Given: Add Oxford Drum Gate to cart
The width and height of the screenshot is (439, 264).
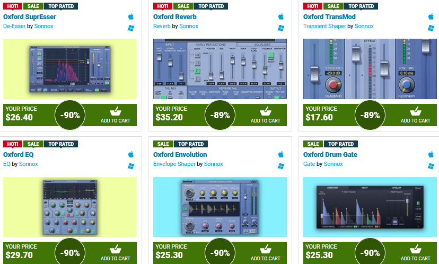Looking at the screenshot, I should point(416,253).
